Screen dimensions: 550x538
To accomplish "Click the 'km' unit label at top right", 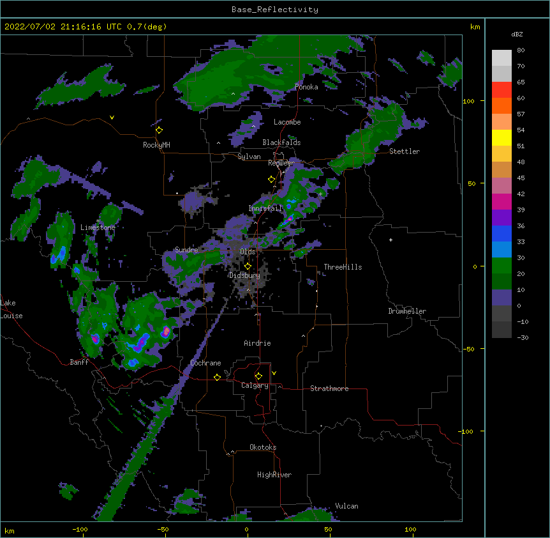I will click(475, 27).
